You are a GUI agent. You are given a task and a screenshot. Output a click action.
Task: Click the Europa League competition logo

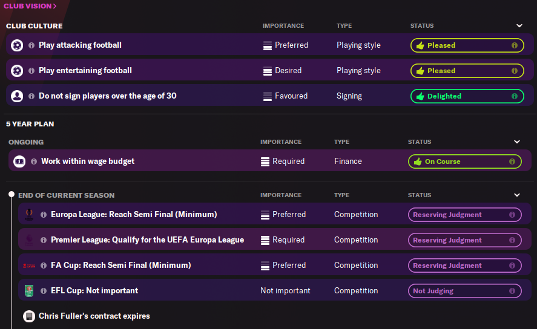[29, 215]
